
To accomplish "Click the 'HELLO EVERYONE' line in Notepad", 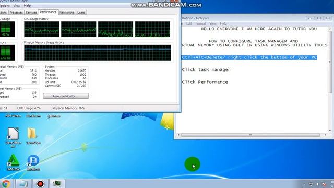I will [x=259, y=29].
